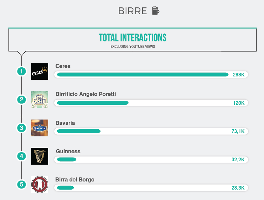The image size is (264, 200).
Task: Click the Birrificio Angelo Poretti name label
Action: (x=86, y=94)
